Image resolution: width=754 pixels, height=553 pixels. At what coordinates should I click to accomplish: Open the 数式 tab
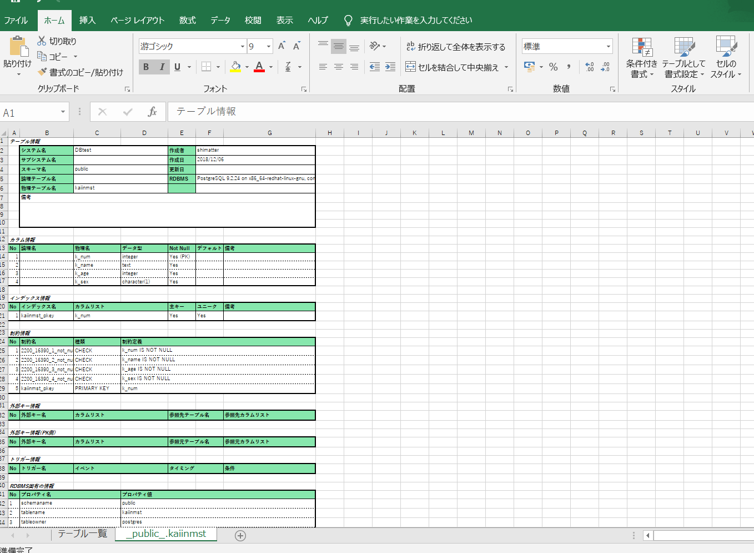(188, 21)
